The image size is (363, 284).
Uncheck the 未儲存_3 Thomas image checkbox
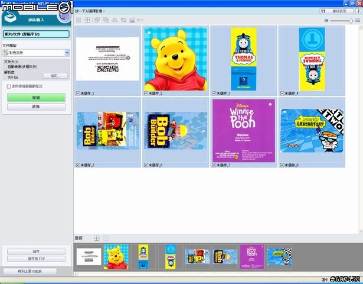(x=214, y=93)
